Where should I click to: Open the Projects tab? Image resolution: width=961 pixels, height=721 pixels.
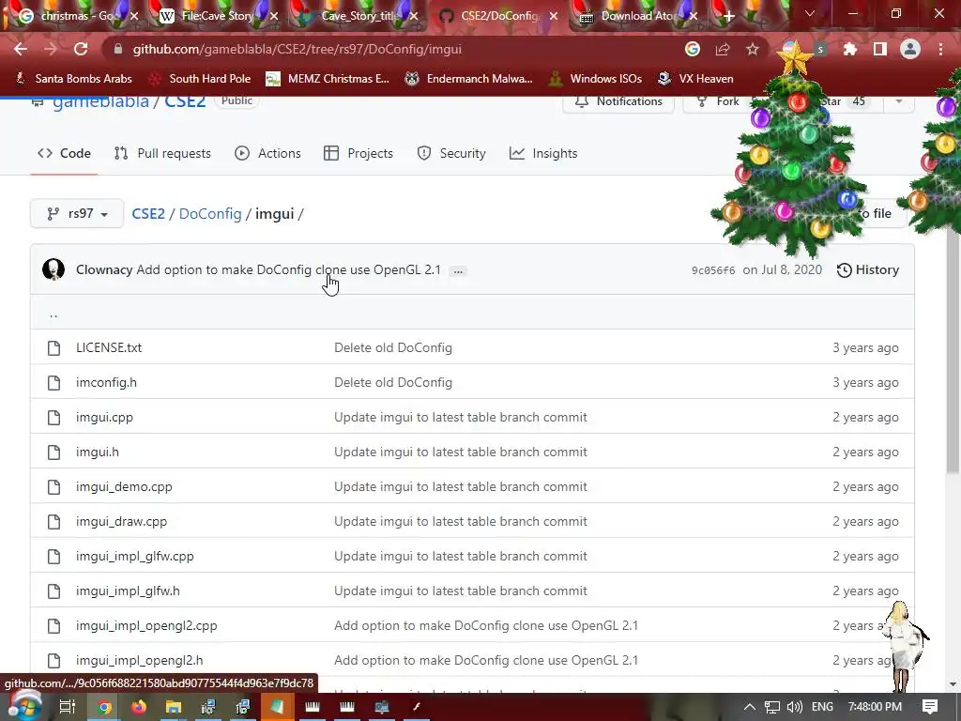[x=358, y=153]
